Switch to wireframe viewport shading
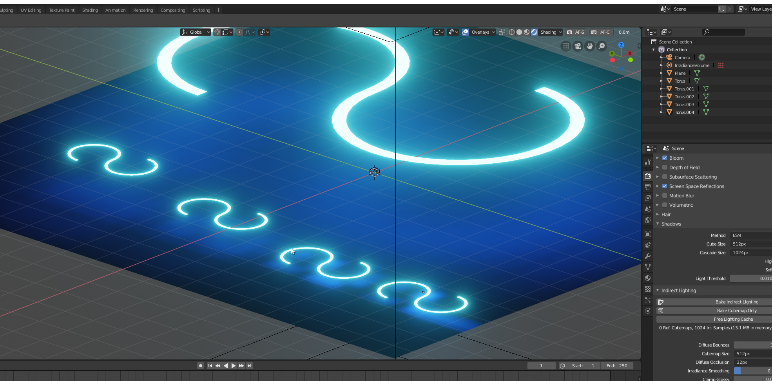The height and width of the screenshot is (381, 772). click(512, 32)
